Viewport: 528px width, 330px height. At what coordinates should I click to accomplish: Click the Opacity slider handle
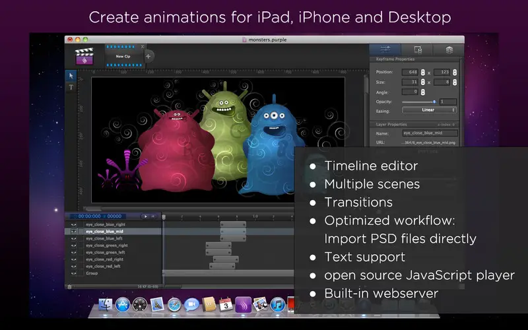434,102
